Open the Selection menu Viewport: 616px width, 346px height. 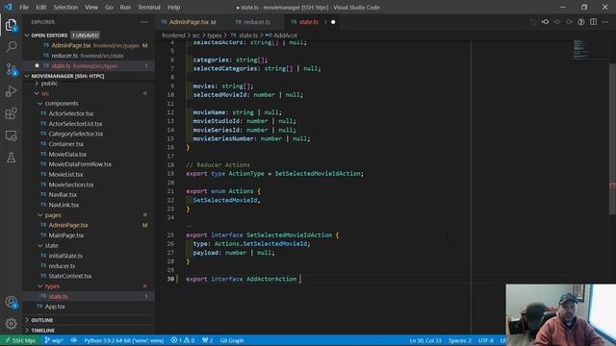click(x=65, y=7)
